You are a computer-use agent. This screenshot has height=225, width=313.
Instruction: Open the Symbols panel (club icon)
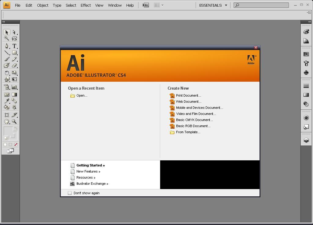(x=306, y=73)
